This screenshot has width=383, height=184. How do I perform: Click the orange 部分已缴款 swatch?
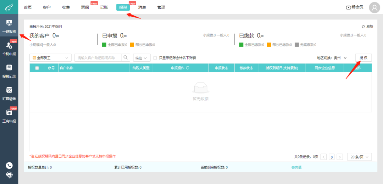click(269, 45)
